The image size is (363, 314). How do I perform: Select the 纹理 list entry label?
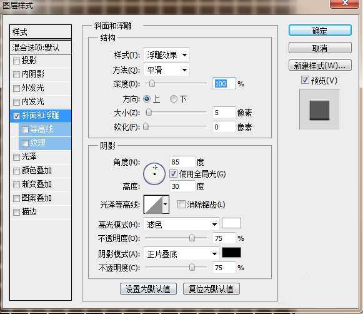click(x=37, y=143)
